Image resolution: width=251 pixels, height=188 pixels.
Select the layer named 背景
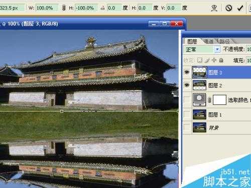click(x=214, y=128)
